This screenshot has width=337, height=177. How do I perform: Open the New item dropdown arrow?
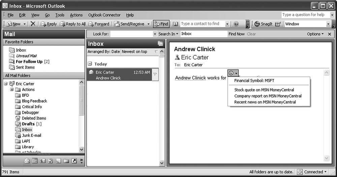(25, 24)
